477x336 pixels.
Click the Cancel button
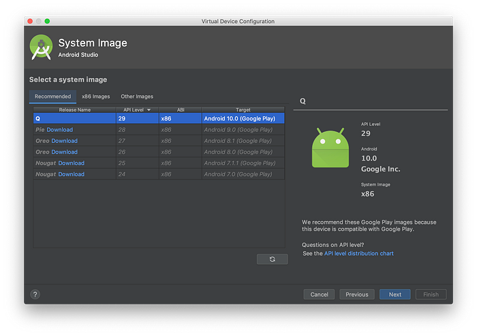[x=319, y=294]
